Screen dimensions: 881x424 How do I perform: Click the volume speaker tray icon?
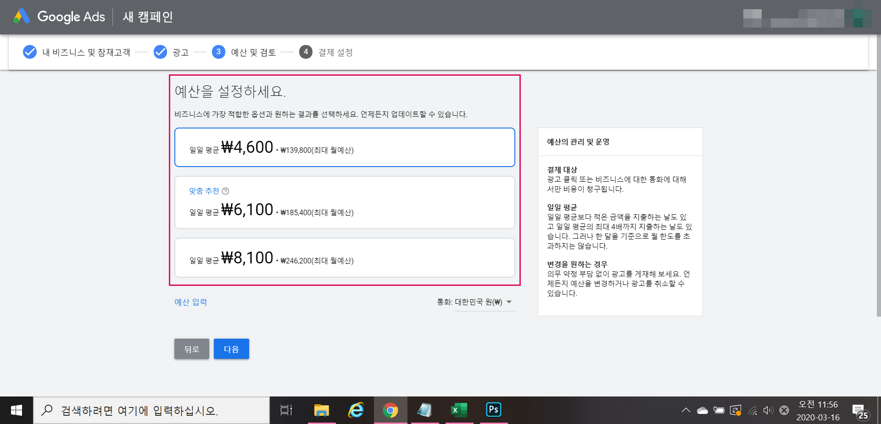[768, 410]
